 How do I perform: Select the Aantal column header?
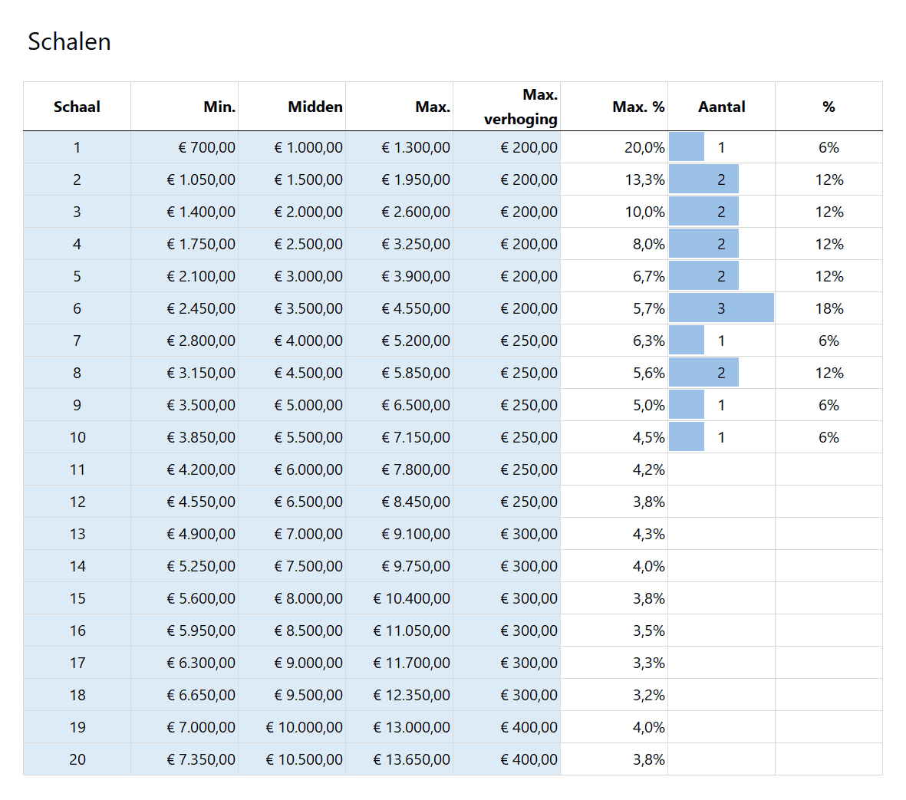coord(721,107)
